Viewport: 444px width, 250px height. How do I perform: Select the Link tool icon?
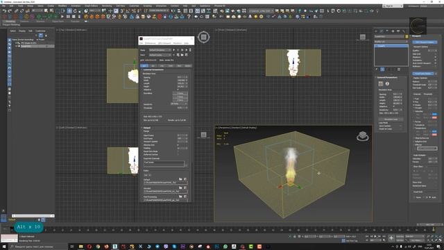click(17, 11)
